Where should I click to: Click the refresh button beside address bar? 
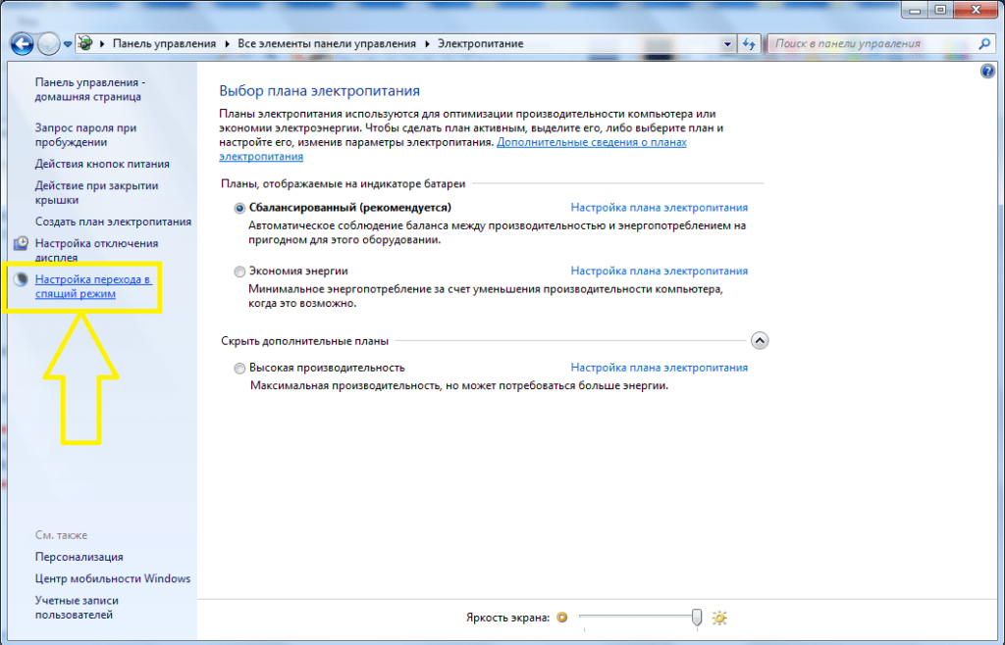[x=749, y=43]
